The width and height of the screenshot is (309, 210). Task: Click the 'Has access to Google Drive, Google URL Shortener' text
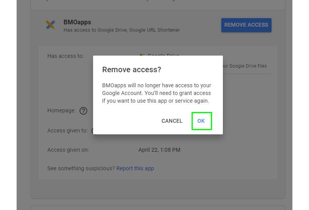pyautogui.click(x=122, y=30)
